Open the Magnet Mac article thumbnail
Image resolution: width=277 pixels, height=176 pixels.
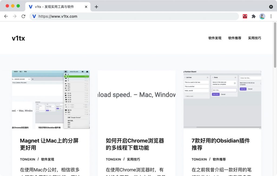tap(51, 100)
